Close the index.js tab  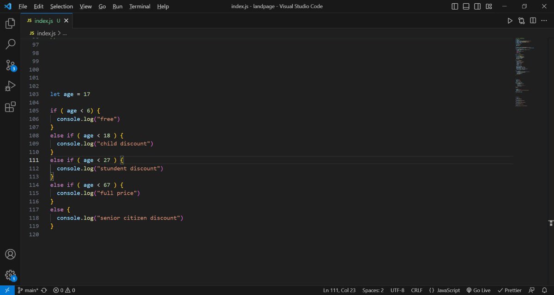(67, 21)
